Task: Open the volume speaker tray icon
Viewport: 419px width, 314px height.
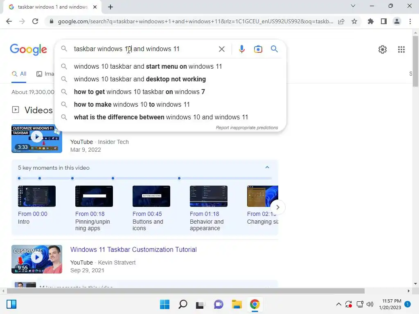Action: [x=370, y=304]
